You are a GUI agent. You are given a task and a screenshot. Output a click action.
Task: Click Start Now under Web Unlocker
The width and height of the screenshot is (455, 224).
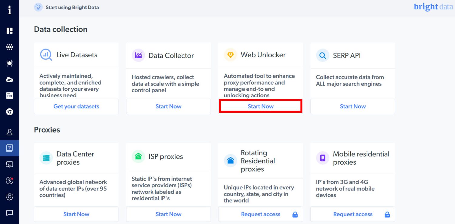[260, 106]
